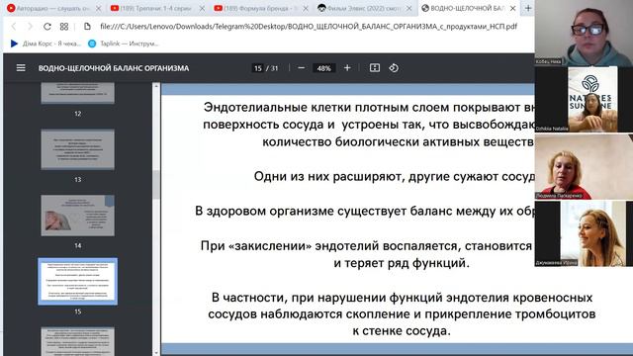This screenshot has width=633, height=356.
Task: Select the Людмила Пасхаренко video tile
Action: [x=584, y=166]
